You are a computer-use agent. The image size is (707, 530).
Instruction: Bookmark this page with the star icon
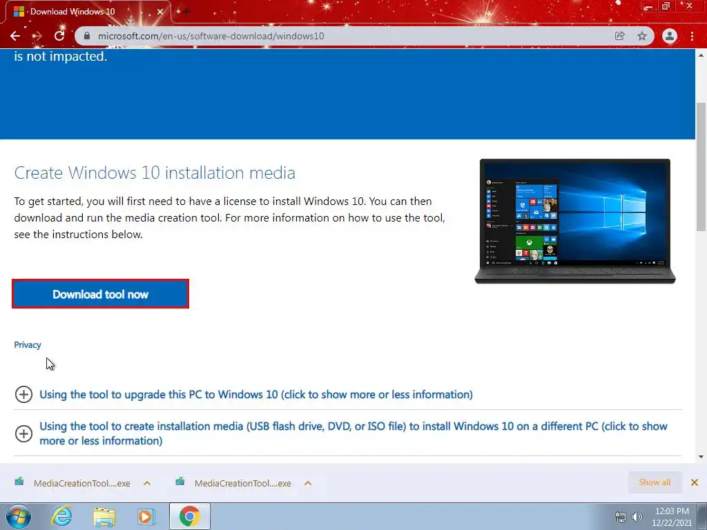click(642, 36)
